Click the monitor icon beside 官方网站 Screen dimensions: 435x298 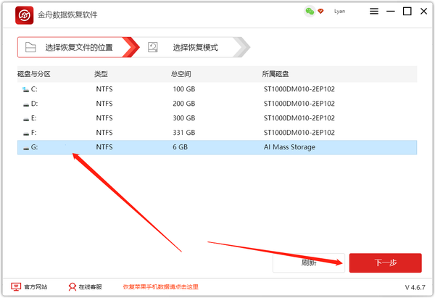point(16,287)
